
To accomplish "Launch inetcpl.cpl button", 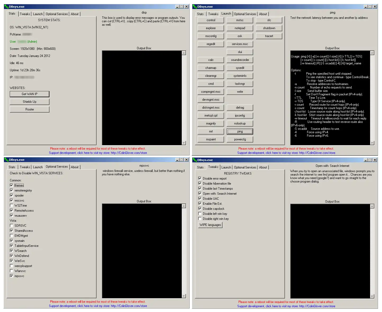I will pos(211,115).
